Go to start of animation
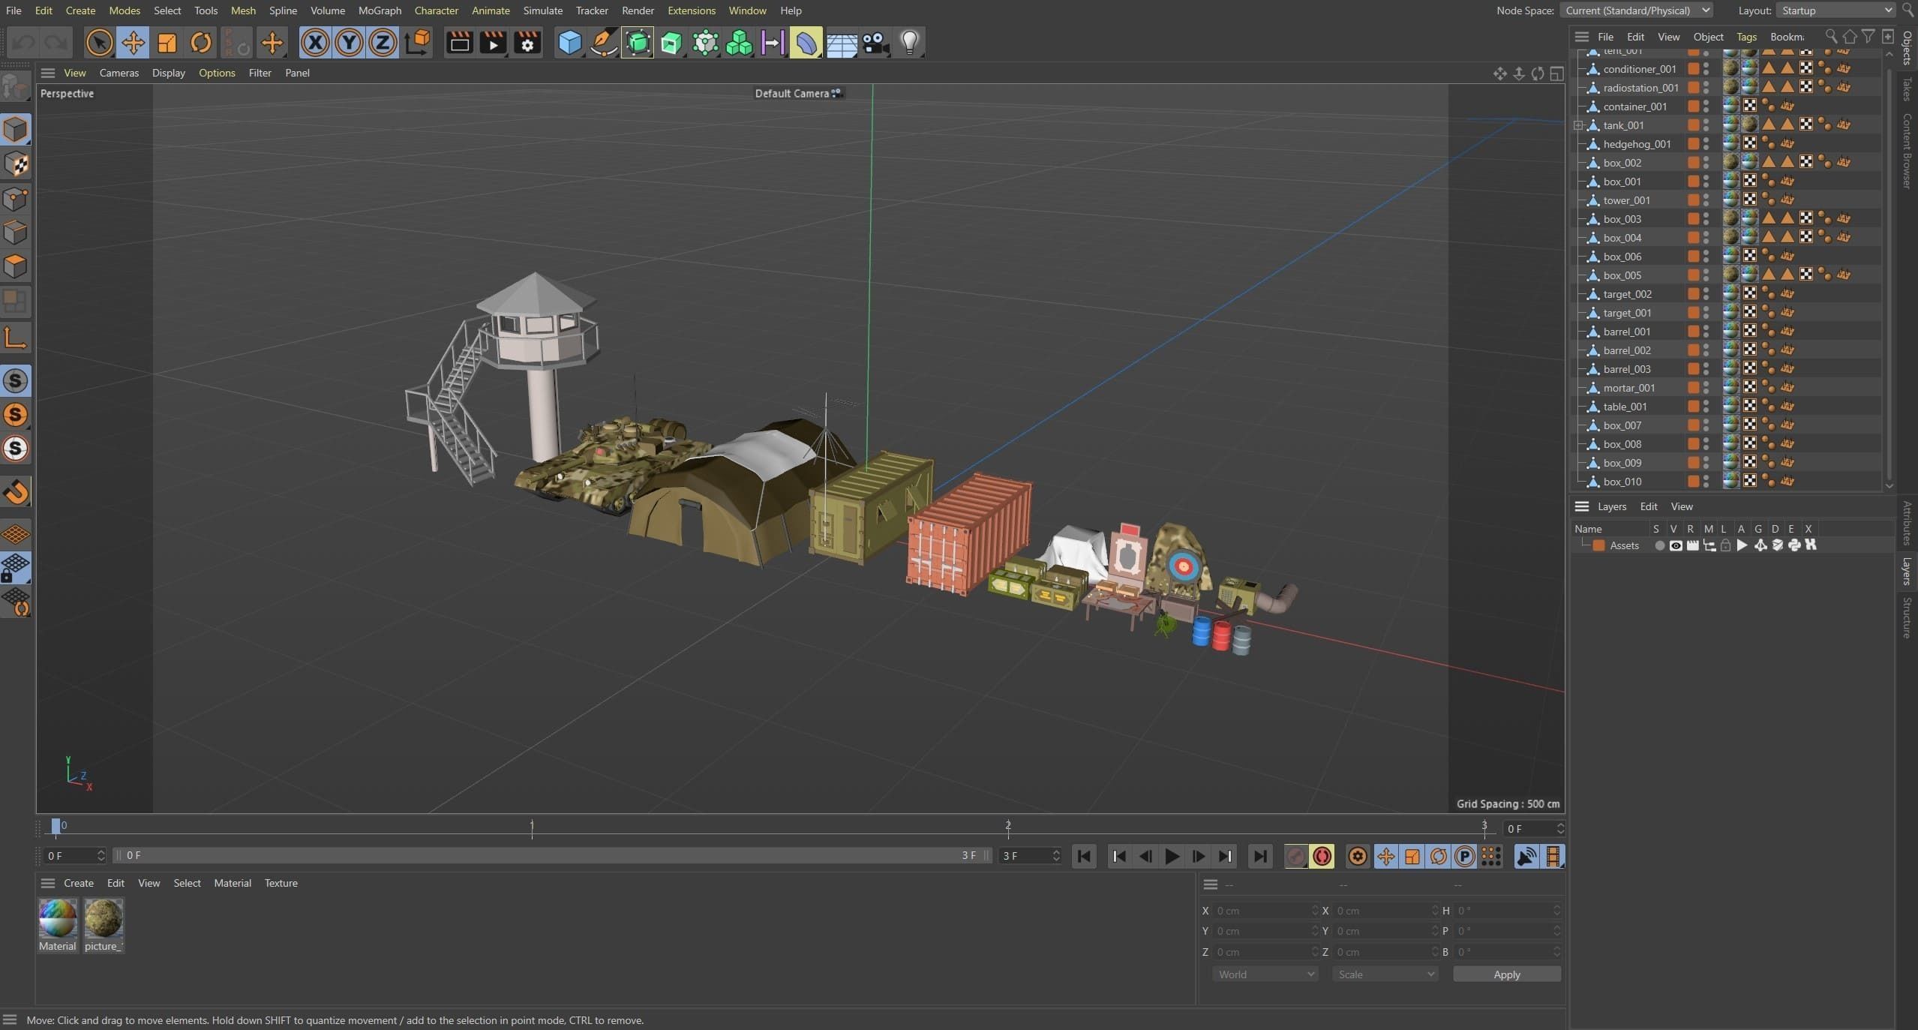This screenshot has width=1918, height=1030. click(1084, 856)
